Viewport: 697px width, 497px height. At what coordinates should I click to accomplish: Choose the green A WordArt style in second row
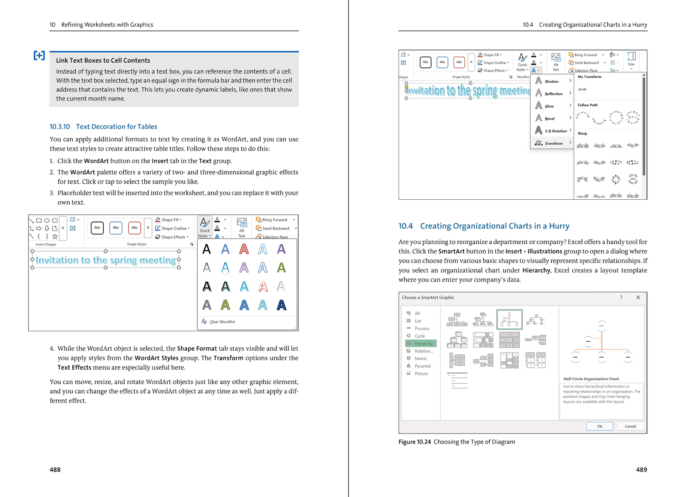point(281,268)
